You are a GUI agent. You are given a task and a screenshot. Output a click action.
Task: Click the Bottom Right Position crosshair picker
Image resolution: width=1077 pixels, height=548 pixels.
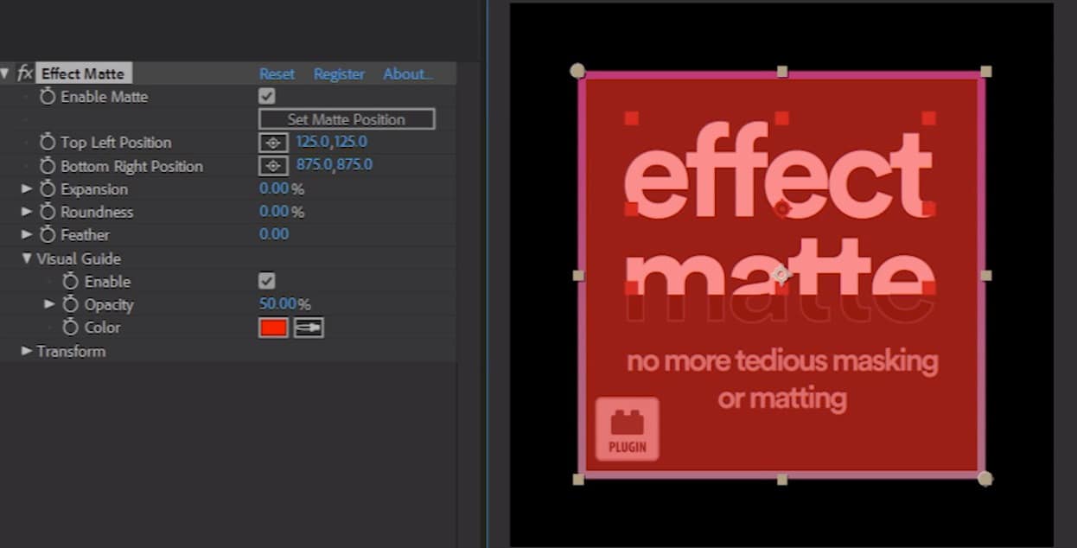pyautogui.click(x=273, y=166)
